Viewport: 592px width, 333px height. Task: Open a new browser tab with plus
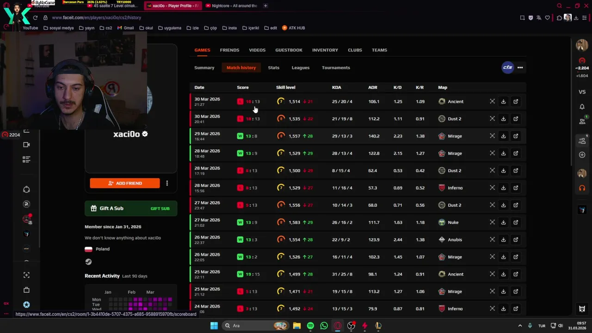pyautogui.click(x=265, y=6)
